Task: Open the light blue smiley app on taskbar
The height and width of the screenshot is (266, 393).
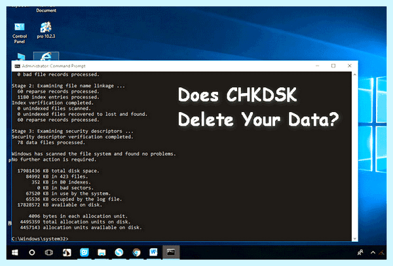Action: point(84,252)
